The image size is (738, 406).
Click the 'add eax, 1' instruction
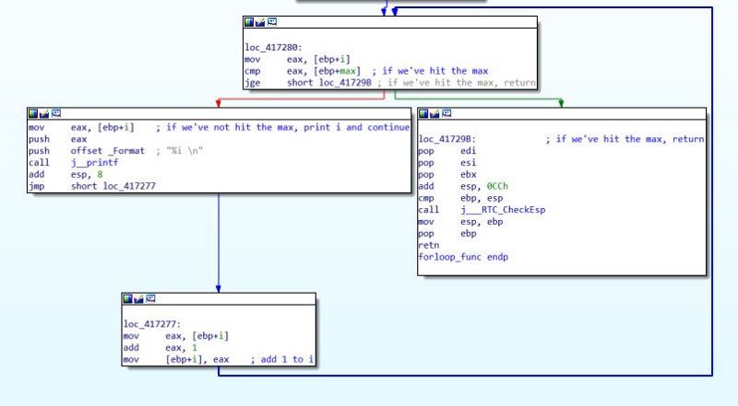[161, 348]
